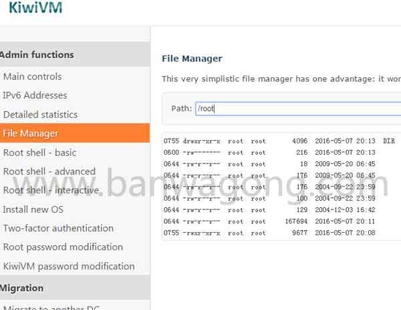The width and height of the screenshot is (401, 310).
Task: Select the 0755 file row, size 9677
Action: (x=269, y=233)
